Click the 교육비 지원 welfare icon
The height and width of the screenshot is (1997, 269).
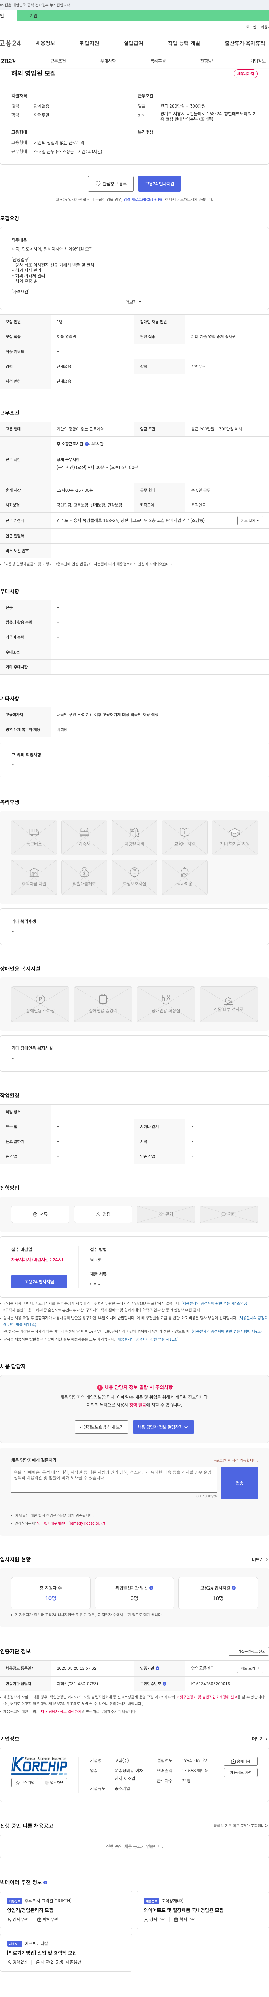pyautogui.click(x=185, y=837)
